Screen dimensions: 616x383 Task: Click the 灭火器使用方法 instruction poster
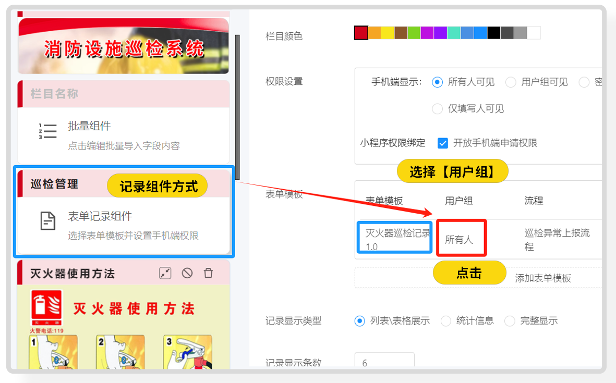tap(124, 327)
